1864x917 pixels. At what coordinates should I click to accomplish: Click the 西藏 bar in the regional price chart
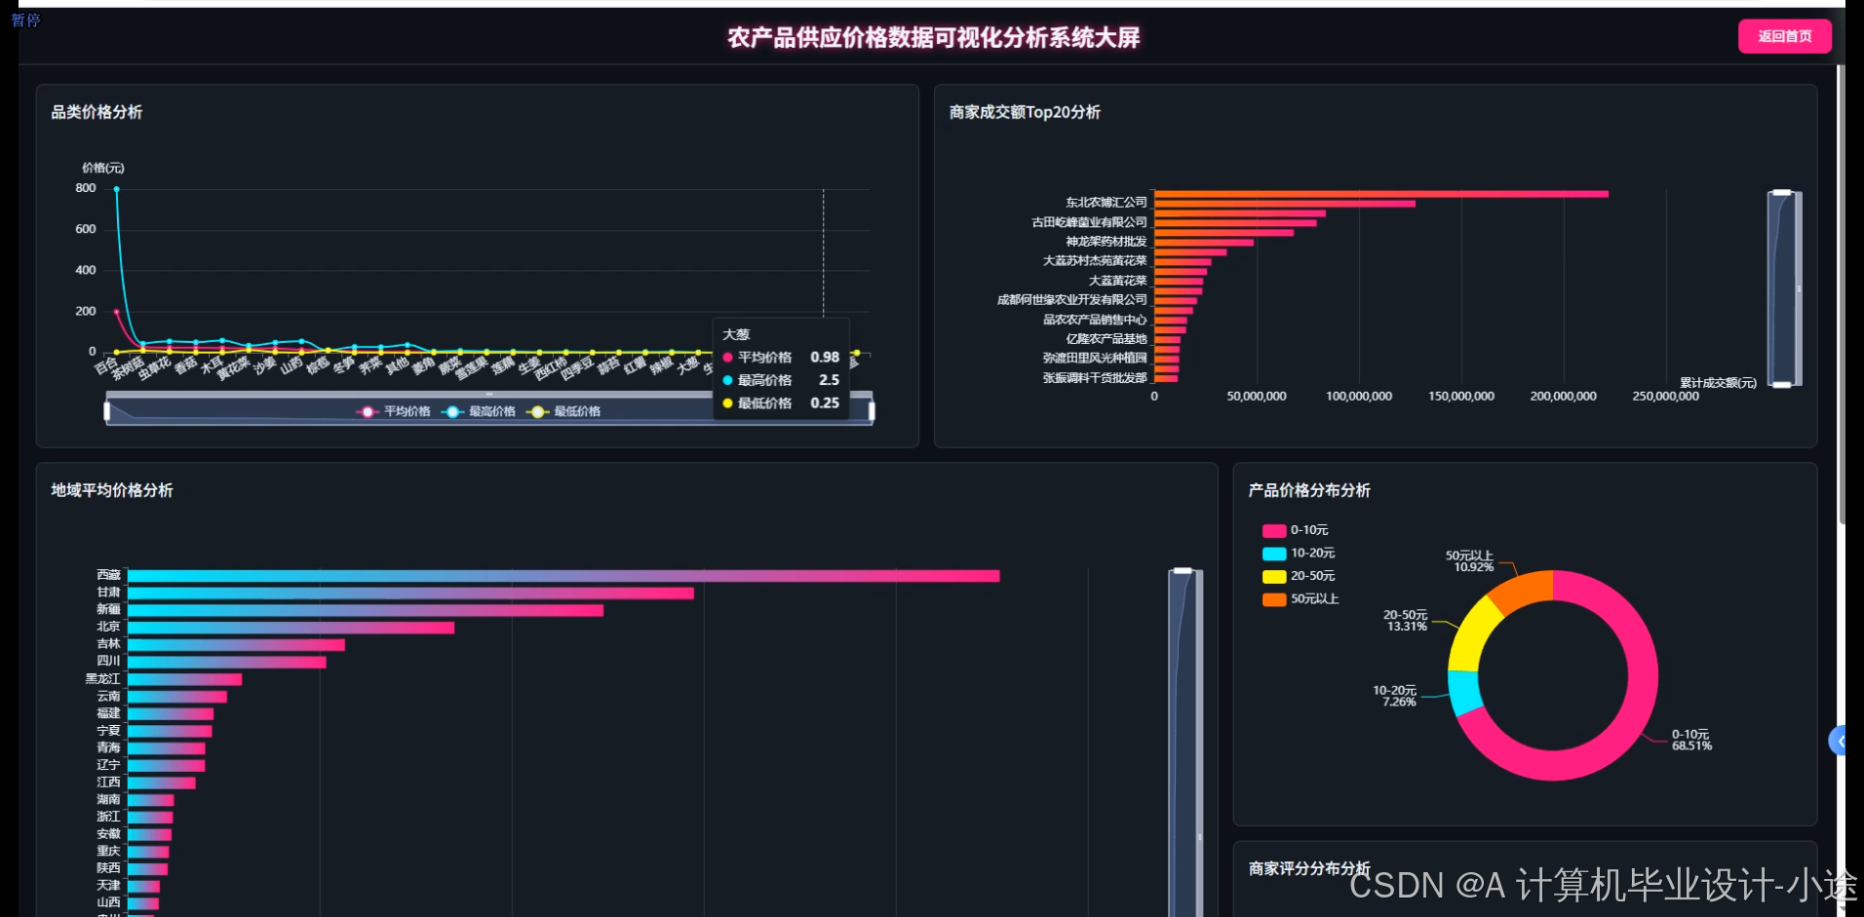563,576
